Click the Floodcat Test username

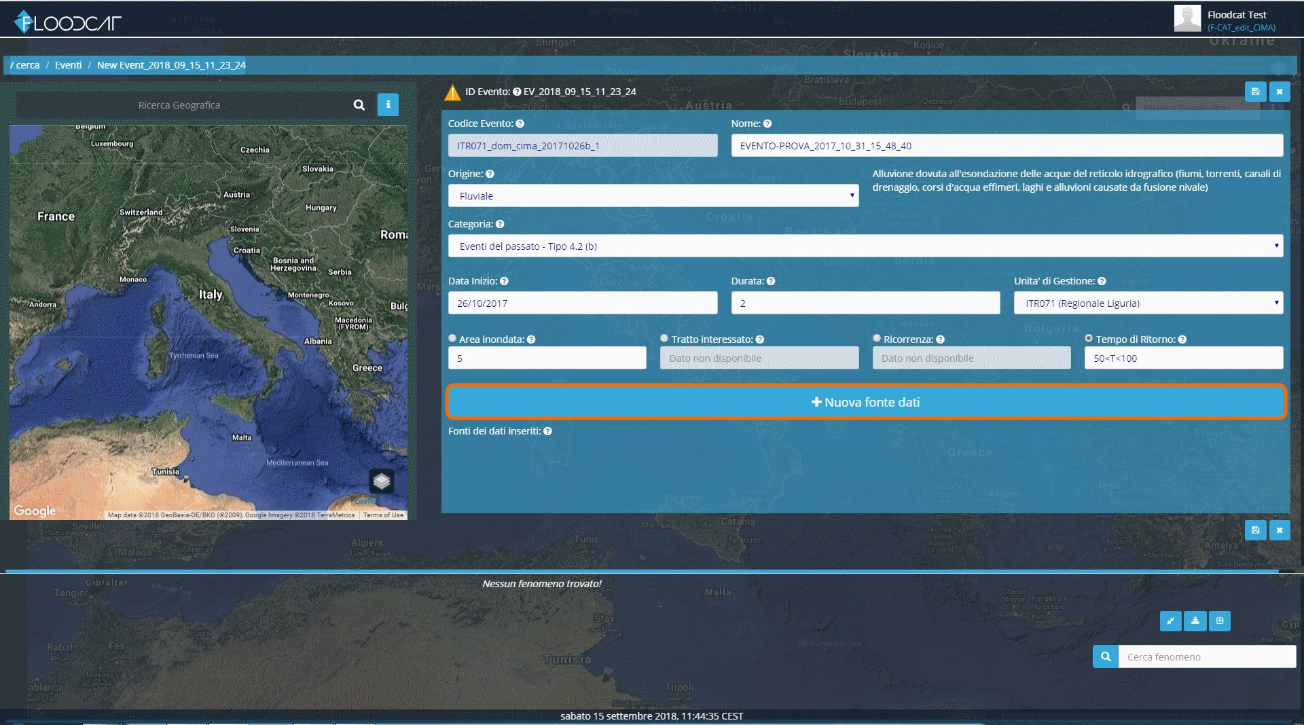click(x=1237, y=14)
